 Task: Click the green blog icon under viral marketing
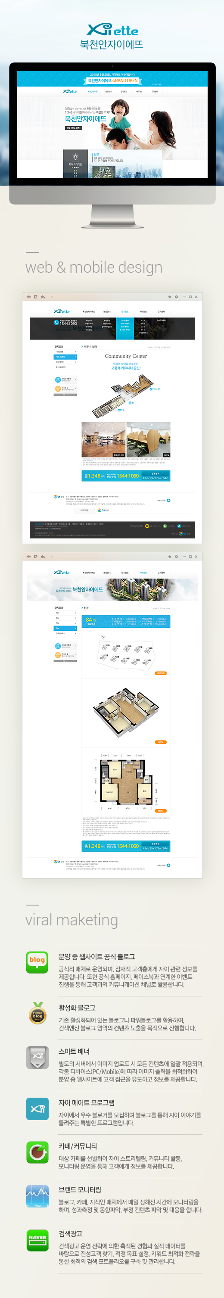click(37, 962)
